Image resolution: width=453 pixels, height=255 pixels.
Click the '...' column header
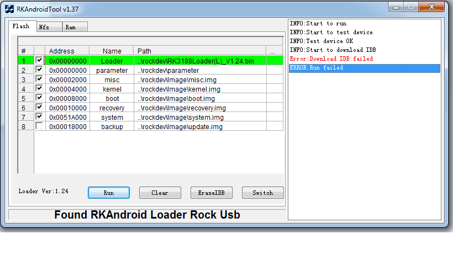[275, 51]
